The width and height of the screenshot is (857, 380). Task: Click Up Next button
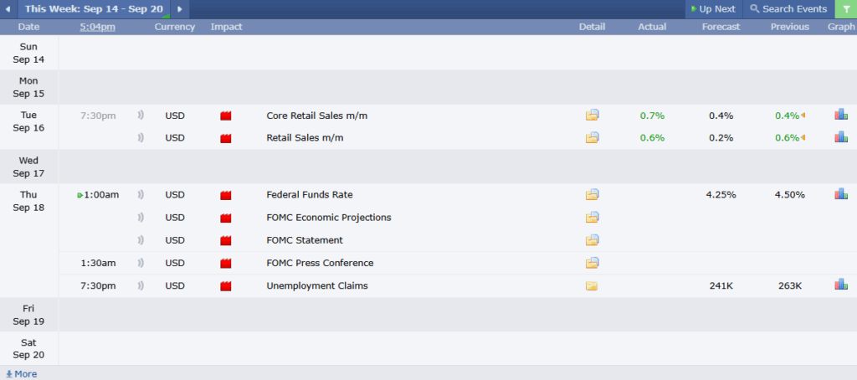[x=713, y=9]
